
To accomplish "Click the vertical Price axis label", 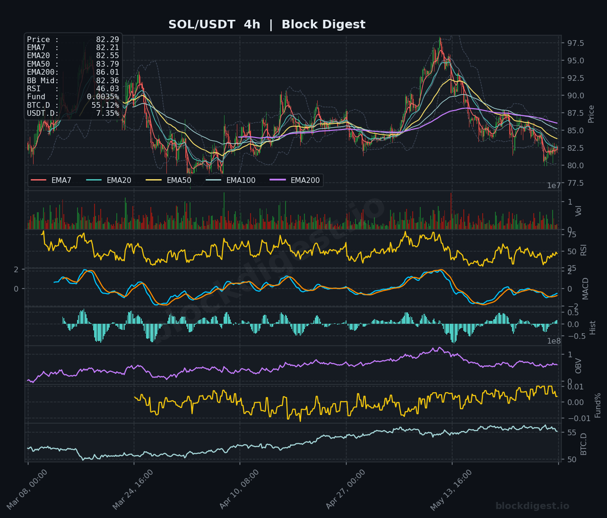I will click(x=591, y=114).
